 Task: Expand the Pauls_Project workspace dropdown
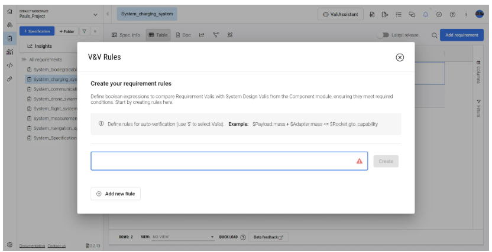pos(96,14)
